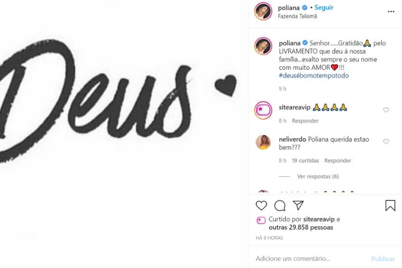This screenshot has height=268, width=402.
Task: Open poliana's header profile picture
Action: [x=263, y=11]
